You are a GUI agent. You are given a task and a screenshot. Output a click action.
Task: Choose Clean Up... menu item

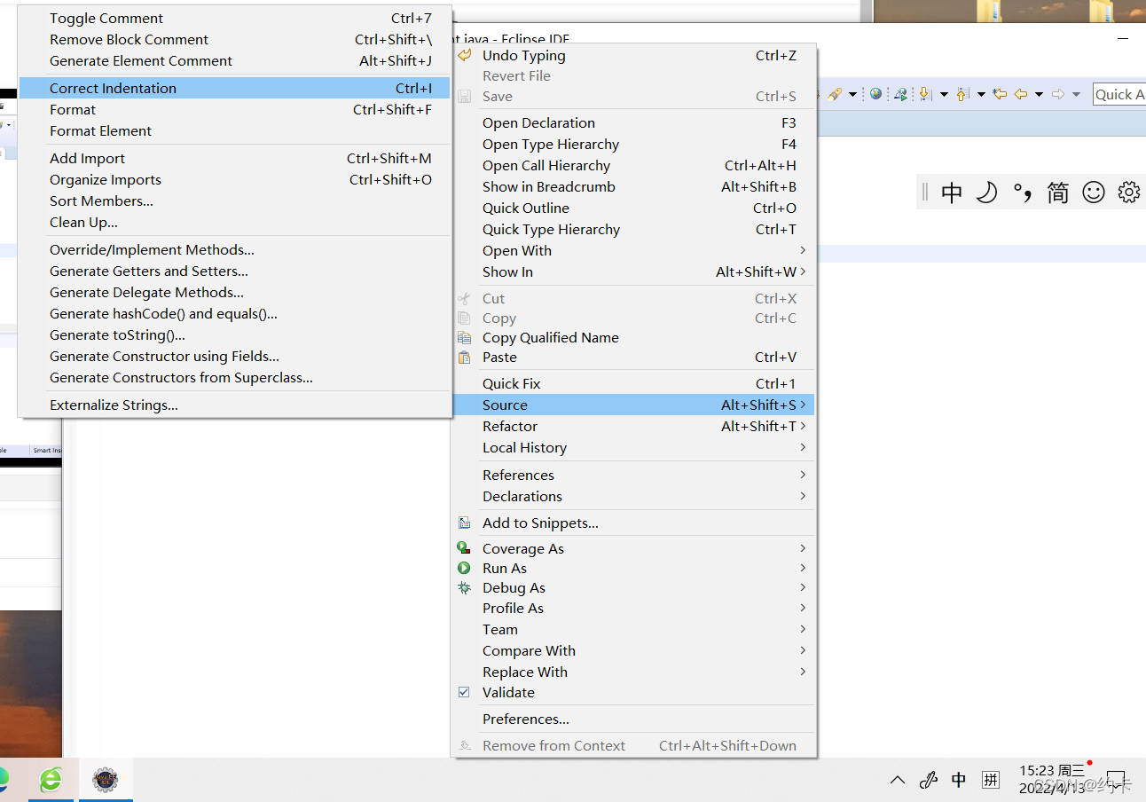(234, 223)
